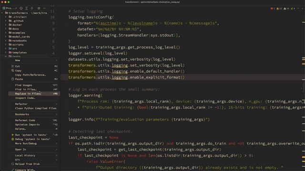This screenshot has width=305, height=171.
Task: Open Project panel gear options
Action: click(39, 8)
